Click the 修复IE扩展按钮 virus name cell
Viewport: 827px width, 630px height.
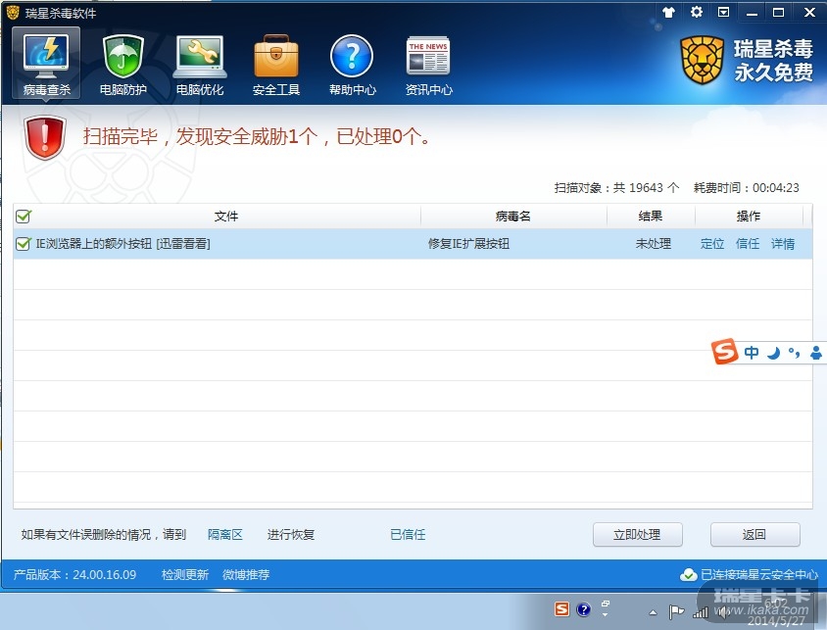pyautogui.click(x=468, y=244)
